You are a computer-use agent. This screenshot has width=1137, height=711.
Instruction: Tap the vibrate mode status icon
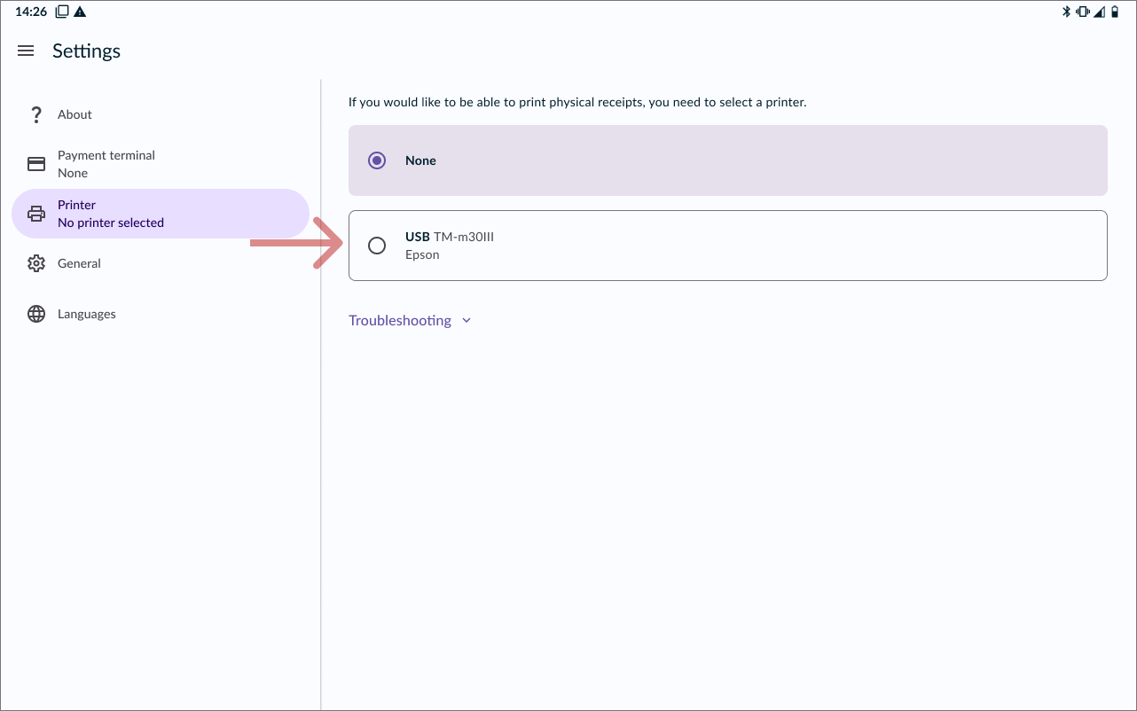1083,12
